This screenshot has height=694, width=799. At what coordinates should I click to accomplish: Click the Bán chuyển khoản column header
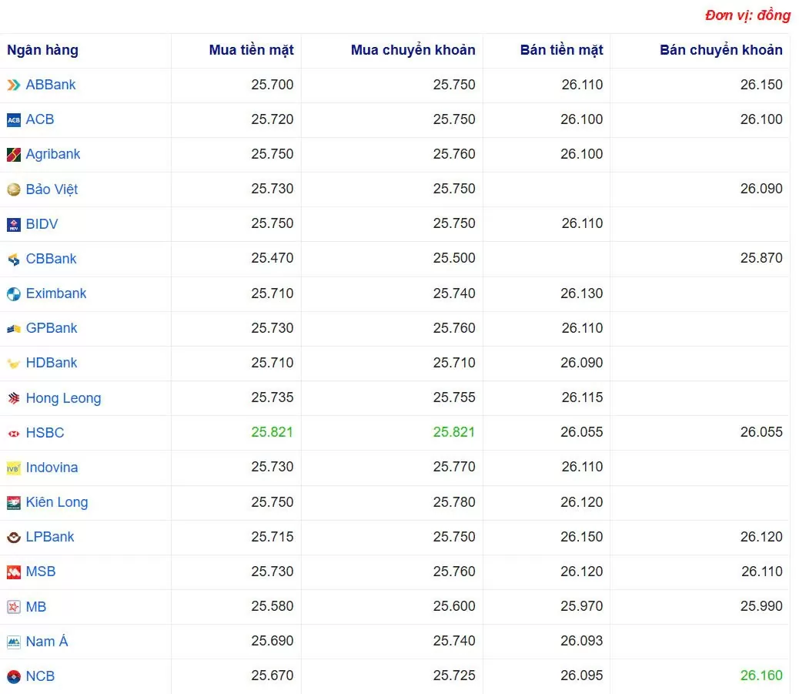[720, 50]
